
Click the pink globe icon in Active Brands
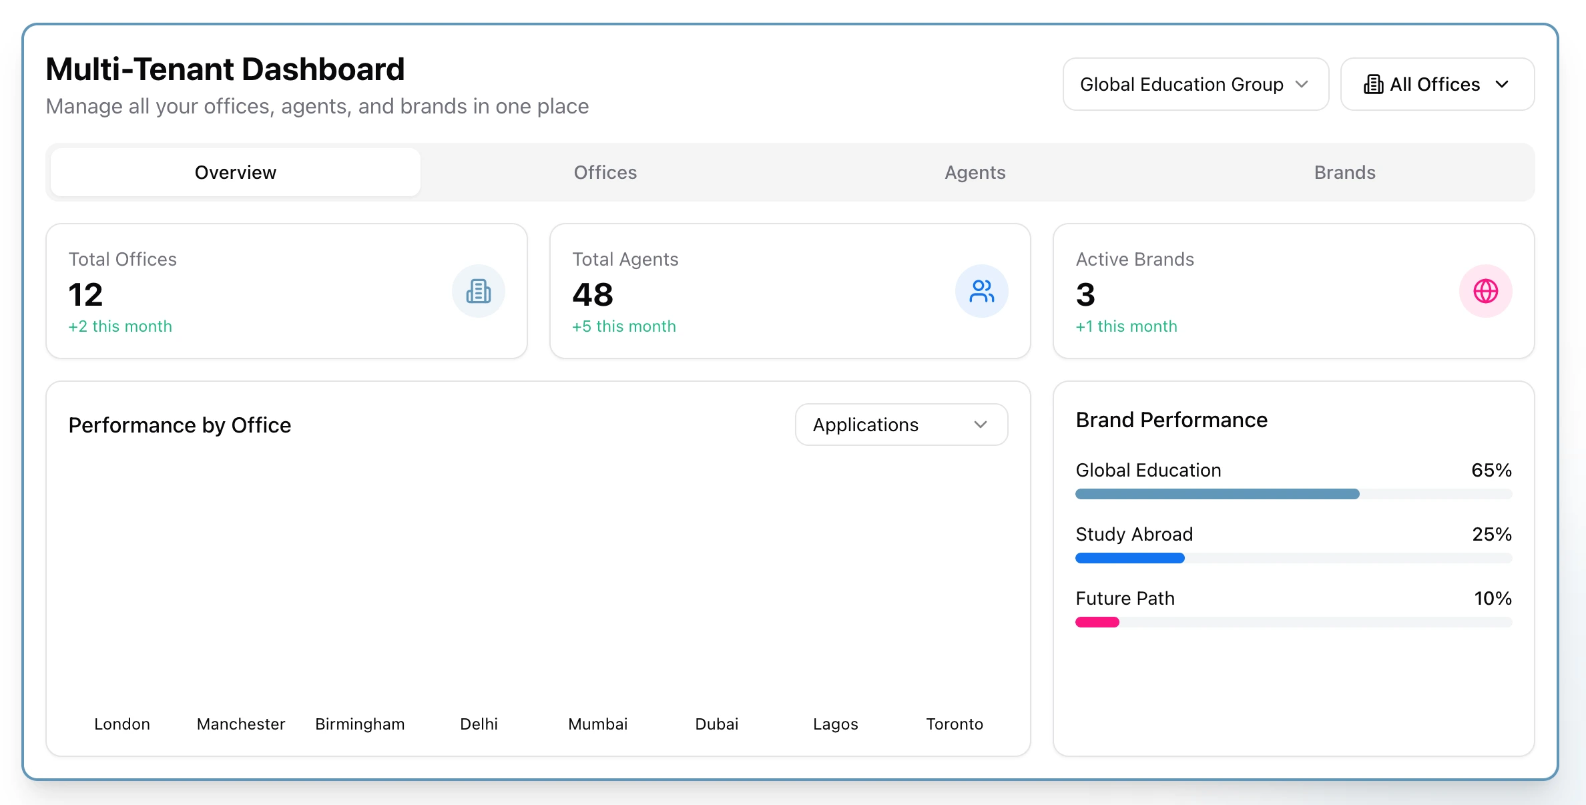[1485, 291]
